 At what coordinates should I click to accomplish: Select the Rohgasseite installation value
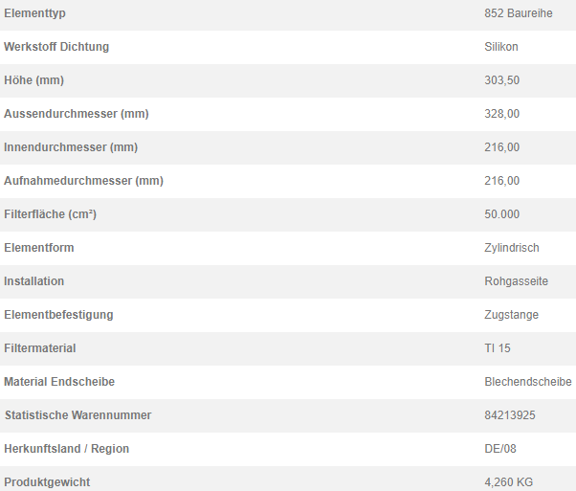[516, 281]
